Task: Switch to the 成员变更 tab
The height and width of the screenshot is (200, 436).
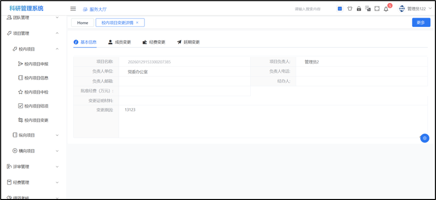Action: (119, 42)
